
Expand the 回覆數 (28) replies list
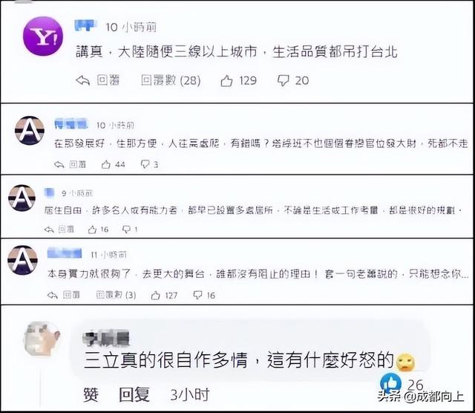171,81
